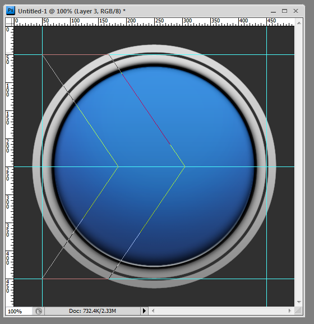The image size is (314, 324).
Task: Click the left chevron vertex on center guide
Action: point(118,166)
